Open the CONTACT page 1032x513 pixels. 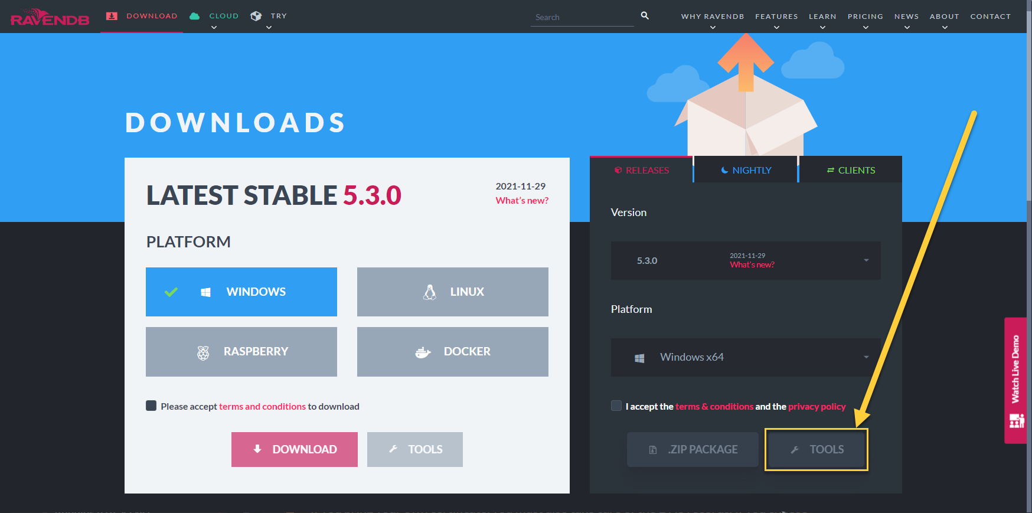[x=990, y=17]
